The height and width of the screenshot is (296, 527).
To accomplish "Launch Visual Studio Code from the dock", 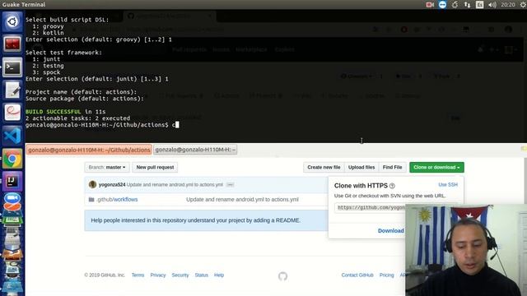I will click(x=12, y=136).
